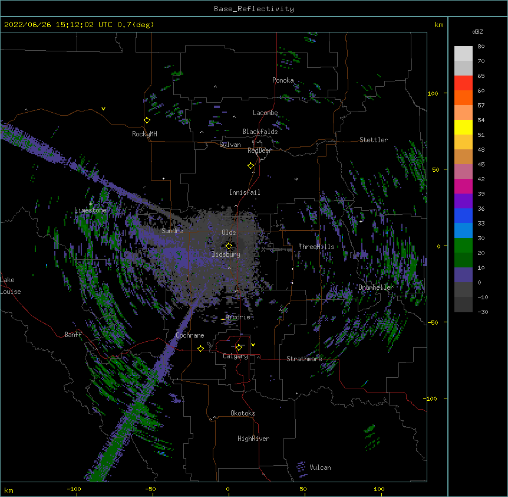Select the blue 36 dBZ color band
This screenshot has width=508, height=497.
point(463,215)
